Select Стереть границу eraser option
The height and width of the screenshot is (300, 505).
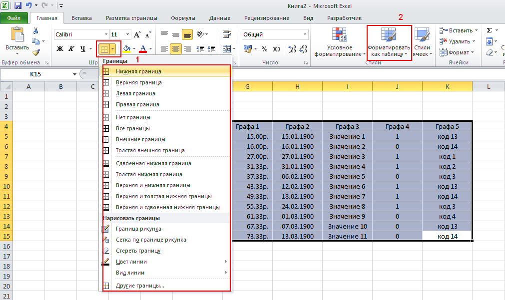(x=166, y=251)
